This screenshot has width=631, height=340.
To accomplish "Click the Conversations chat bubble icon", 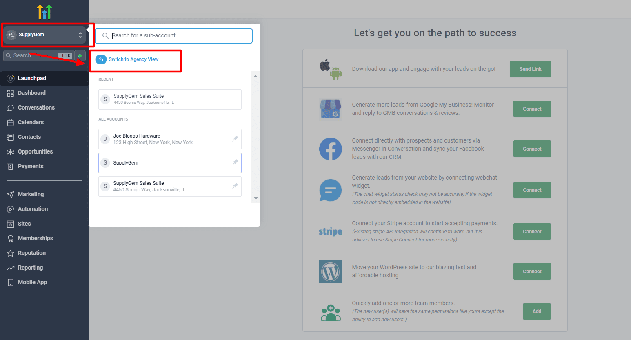I will point(11,108).
